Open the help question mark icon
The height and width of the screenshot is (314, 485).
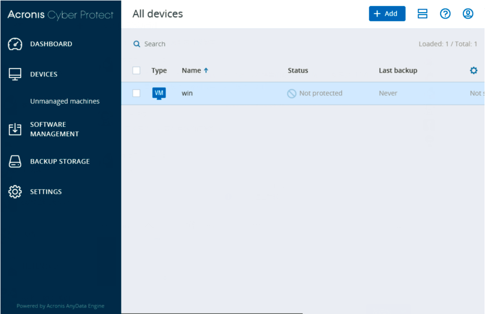pyautogui.click(x=445, y=14)
